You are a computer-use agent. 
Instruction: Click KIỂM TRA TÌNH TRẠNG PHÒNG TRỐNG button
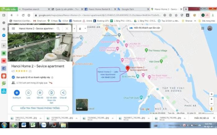click(40, 108)
